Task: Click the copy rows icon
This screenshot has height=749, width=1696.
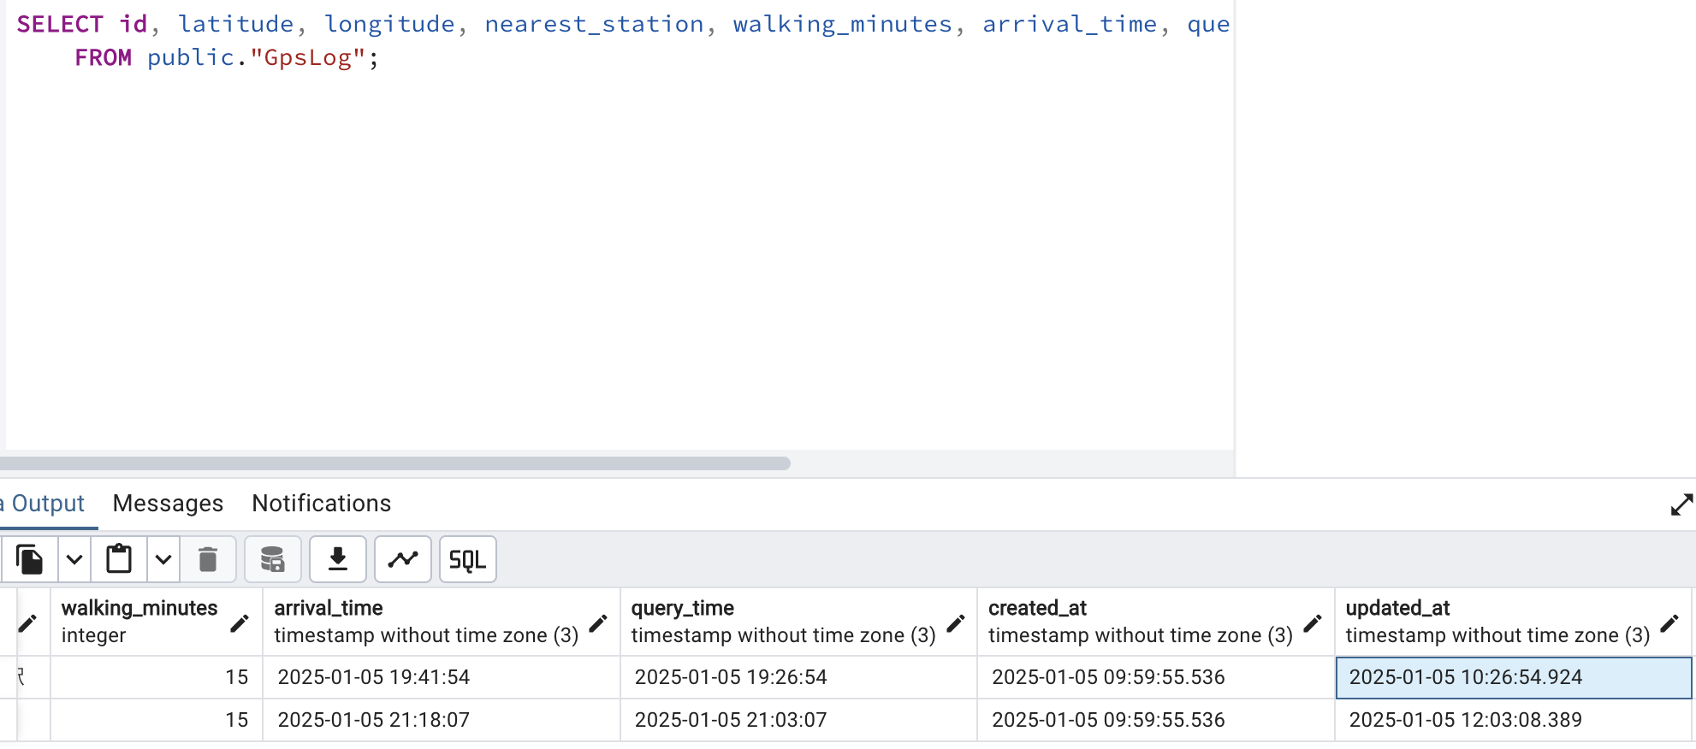Action: 29,560
